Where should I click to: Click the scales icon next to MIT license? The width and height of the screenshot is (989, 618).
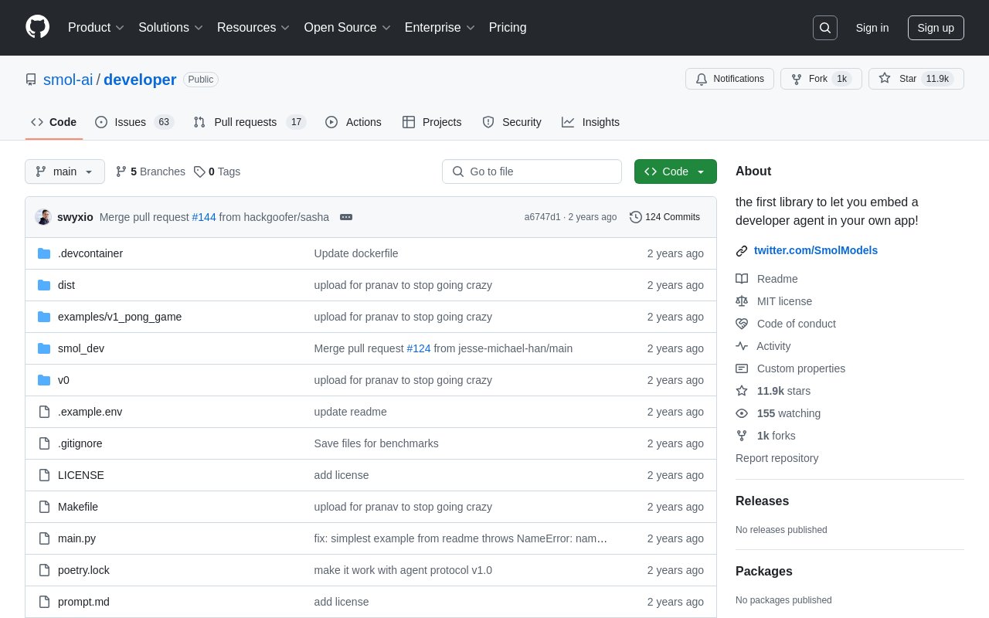click(742, 301)
